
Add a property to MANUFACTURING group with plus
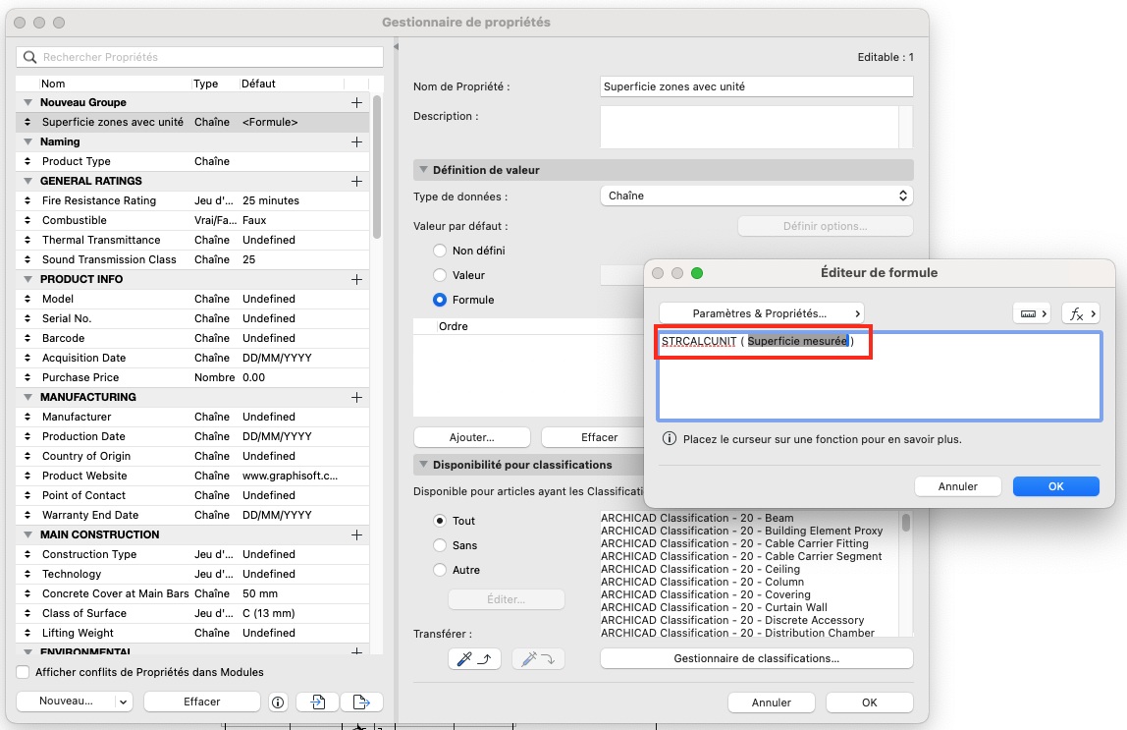pos(356,397)
